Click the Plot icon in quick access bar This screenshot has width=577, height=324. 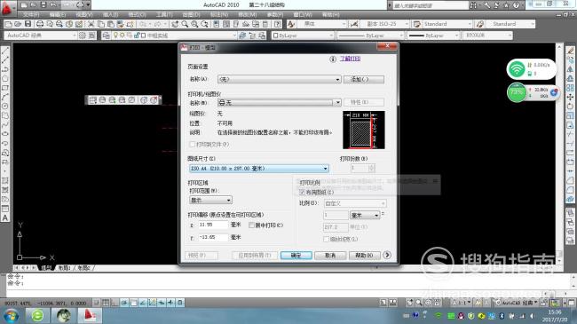80,4
